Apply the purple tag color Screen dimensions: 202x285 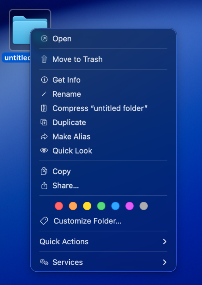(130, 206)
